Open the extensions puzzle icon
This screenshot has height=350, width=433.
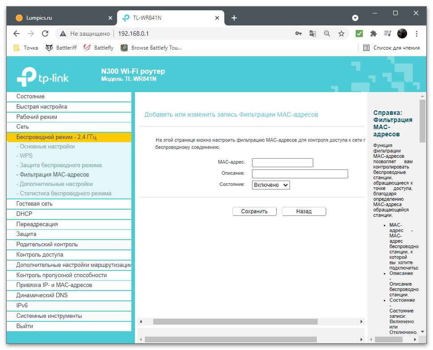[374, 34]
